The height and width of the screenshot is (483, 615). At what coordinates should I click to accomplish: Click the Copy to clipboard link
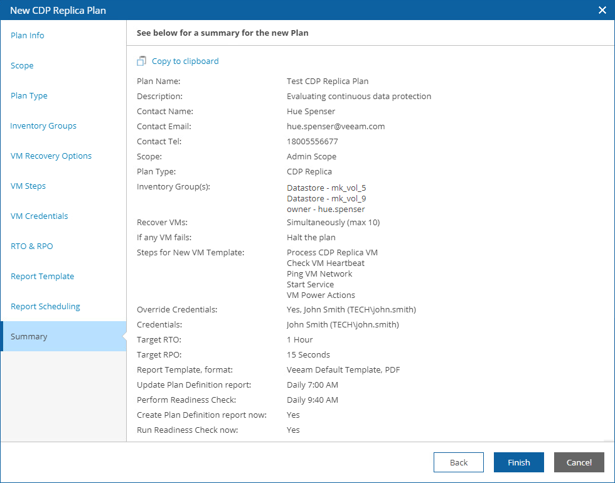point(185,61)
